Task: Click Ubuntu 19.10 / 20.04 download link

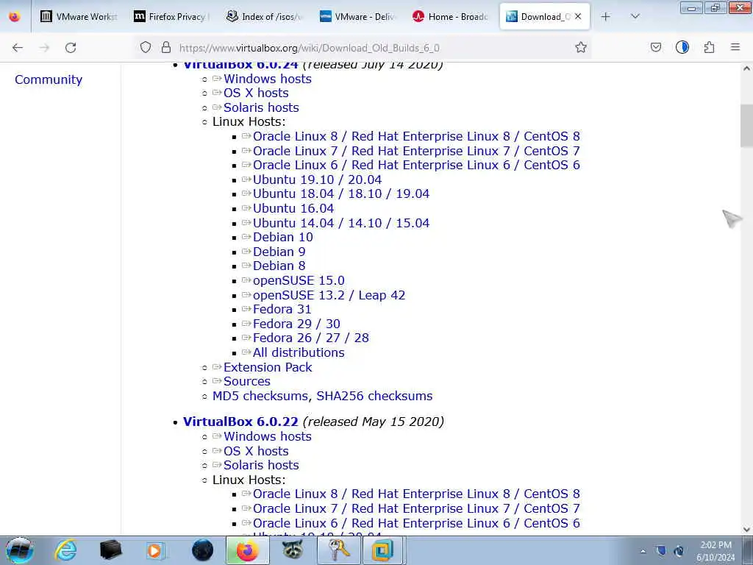Action: click(x=318, y=180)
